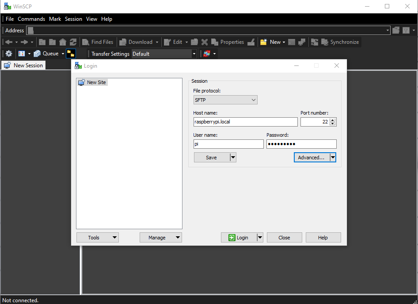Click the view style grid icon

click(x=22, y=54)
